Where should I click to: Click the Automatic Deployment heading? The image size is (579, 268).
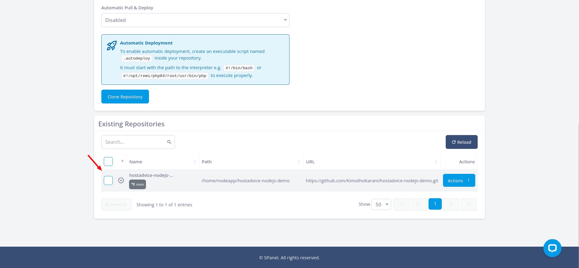tap(146, 43)
